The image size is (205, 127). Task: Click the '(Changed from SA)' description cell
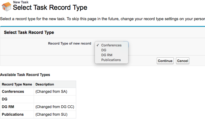(x=51, y=92)
